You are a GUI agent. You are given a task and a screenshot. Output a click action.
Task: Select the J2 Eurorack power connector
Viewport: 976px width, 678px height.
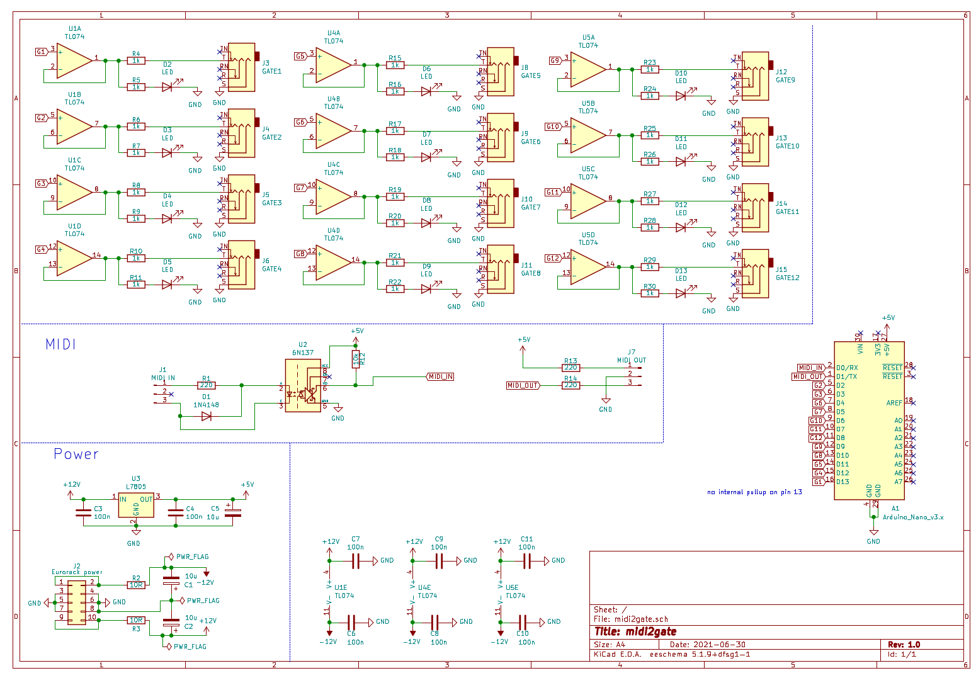click(76, 602)
